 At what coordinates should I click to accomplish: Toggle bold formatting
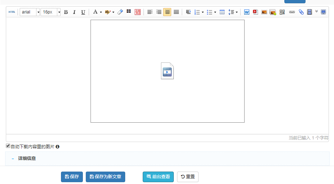coord(66,12)
